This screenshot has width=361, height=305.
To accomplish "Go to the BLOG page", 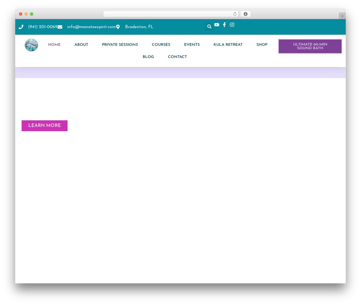I will click(148, 57).
